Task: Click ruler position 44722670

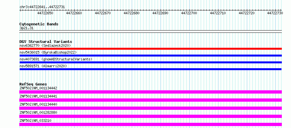Action: (103, 13)
